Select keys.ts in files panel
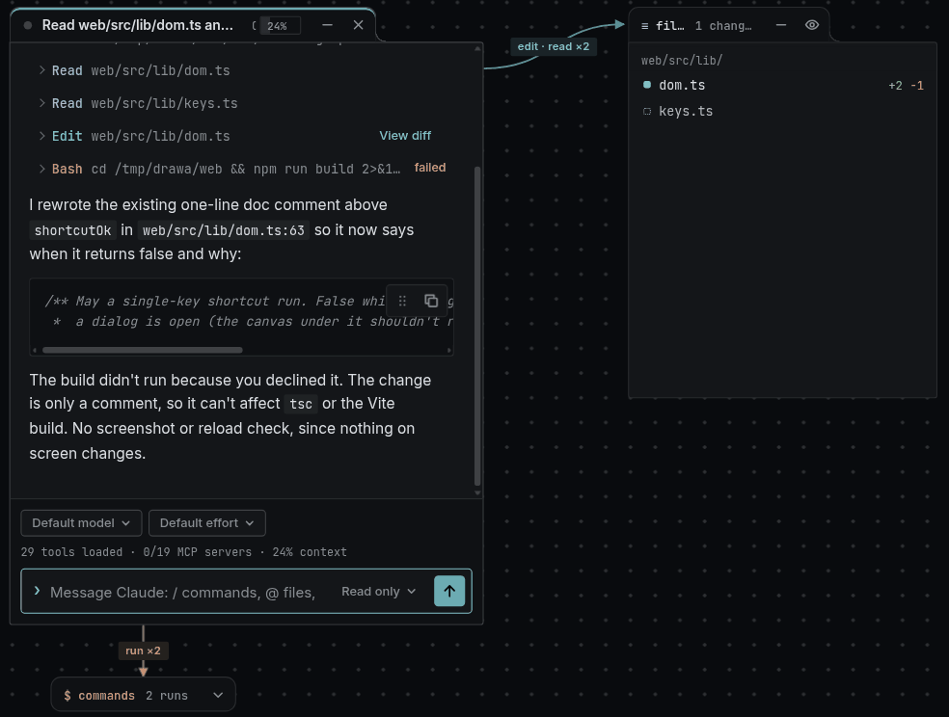The image size is (949, 717). pos(782,111)
